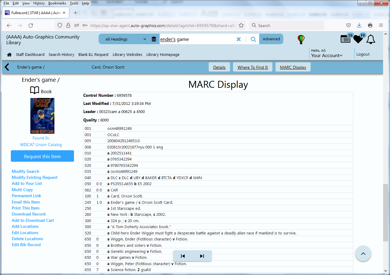Click Modify Search link
This screenshot has height=275, width=390.
(26, 171)
